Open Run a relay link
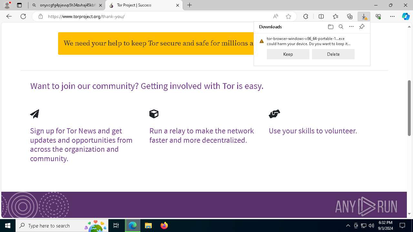Screen dimensions: 413x232 click(x=202, y=135)
